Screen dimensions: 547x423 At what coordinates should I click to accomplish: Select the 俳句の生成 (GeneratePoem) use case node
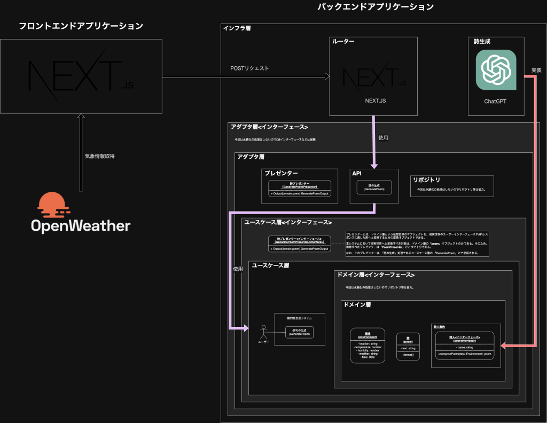299,332
